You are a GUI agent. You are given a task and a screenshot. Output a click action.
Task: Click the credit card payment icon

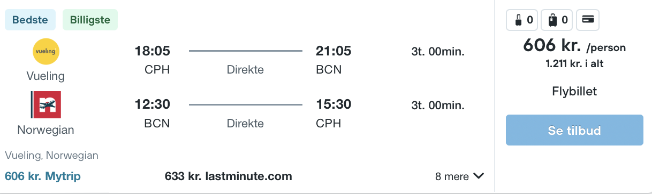tap(588, 21)
